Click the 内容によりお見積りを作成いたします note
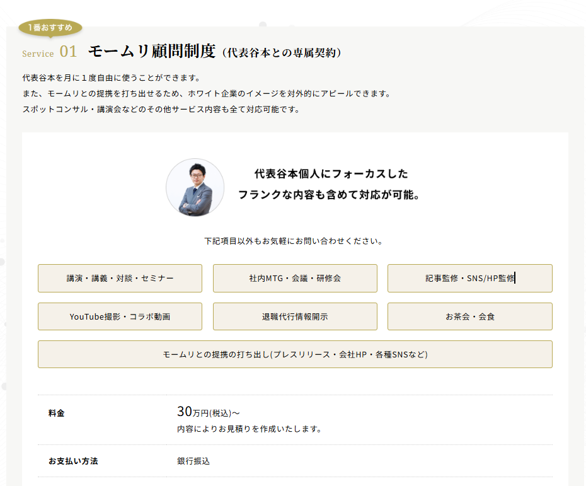Image resolution: width=586 pixels, height=486 pixels. (x=250, y=429)
